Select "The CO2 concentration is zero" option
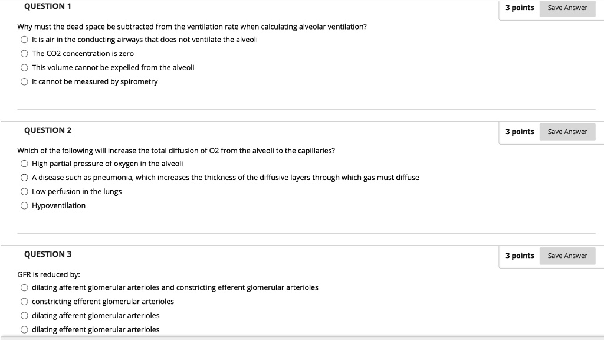Screen dimensions: 604x340 click(x=24, y=53)
